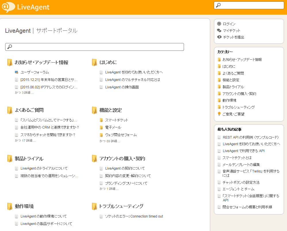Select ご意見・ご要望 in the category sidebar

pyautogui.click(x=233, y=114)
